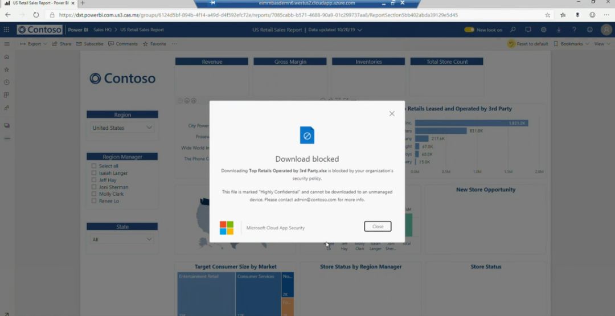Viewport: 615px width, 316px height.
Task: Check the Joni Sherman checkbox
Action: (x=94, y=187)
